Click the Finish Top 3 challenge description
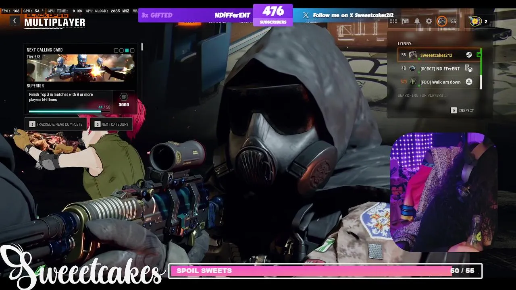Image resolution: width=516 pixels, height=290 pixels. (x=61, y=97)
